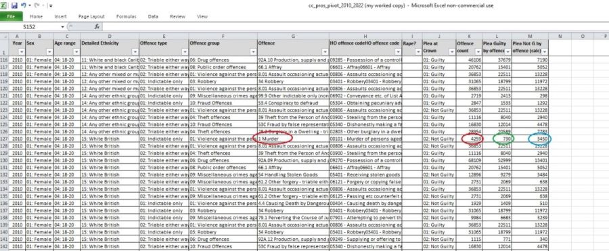Viewport: 609px width, 251px height.
Task: Open the Rape? column filter dropdown
Action: (418, 51)
